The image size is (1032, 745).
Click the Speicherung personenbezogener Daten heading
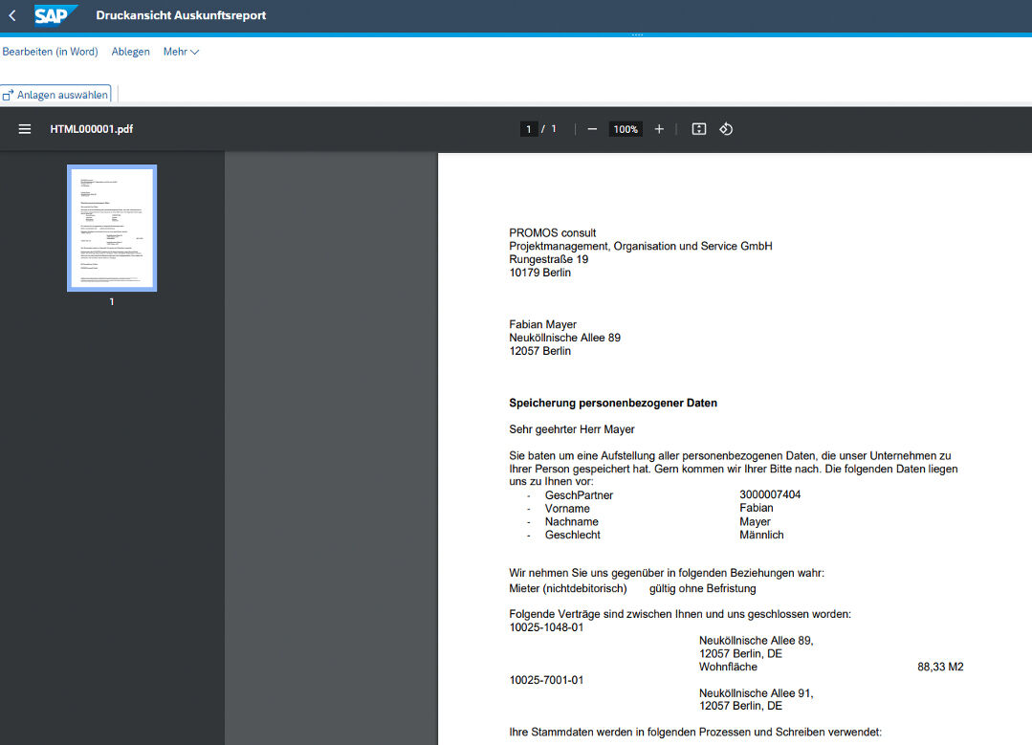[613, 403]
